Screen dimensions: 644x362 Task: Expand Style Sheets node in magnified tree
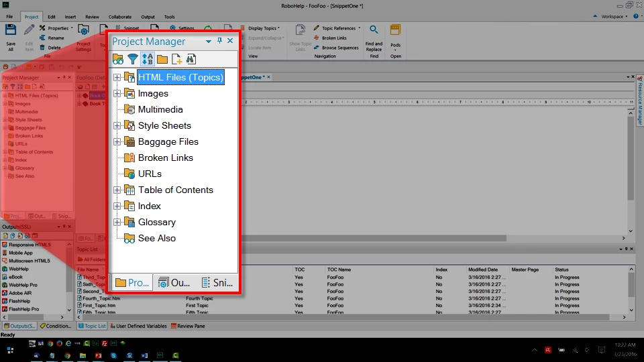[x=117, y=125]
